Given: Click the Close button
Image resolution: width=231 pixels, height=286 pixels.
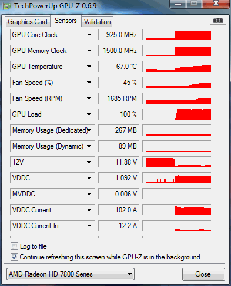Looking at the screenshot, I should click(203, 274).
